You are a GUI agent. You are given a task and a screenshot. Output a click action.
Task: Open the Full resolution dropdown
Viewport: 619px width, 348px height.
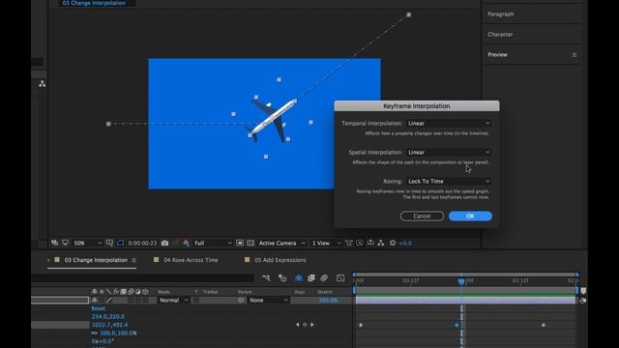point(213,243)
